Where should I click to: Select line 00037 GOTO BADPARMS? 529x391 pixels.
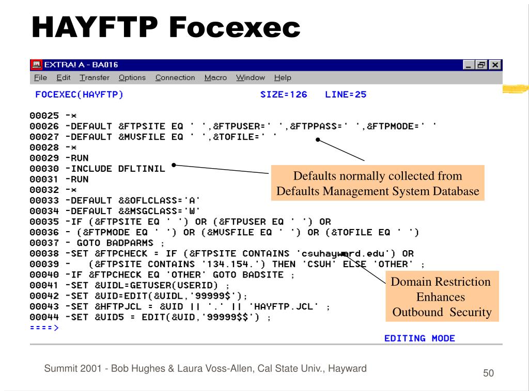(97, 243)
